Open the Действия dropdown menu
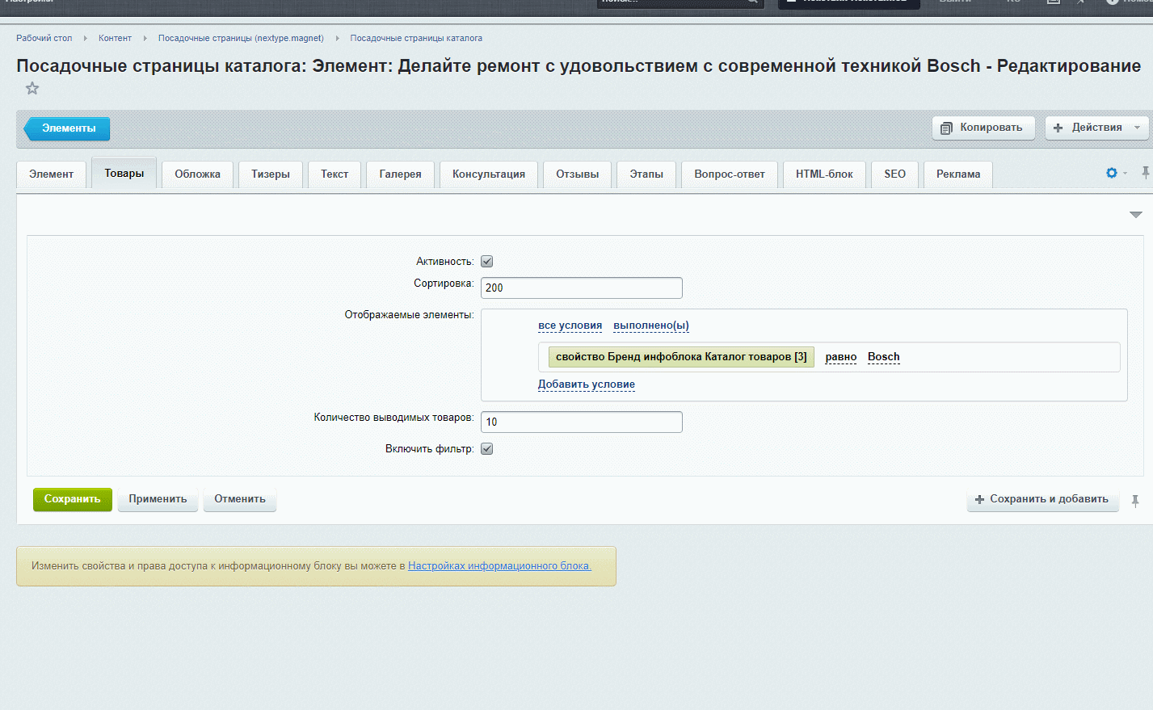This screenshot has width=1153, height=710. (1096, 128)
